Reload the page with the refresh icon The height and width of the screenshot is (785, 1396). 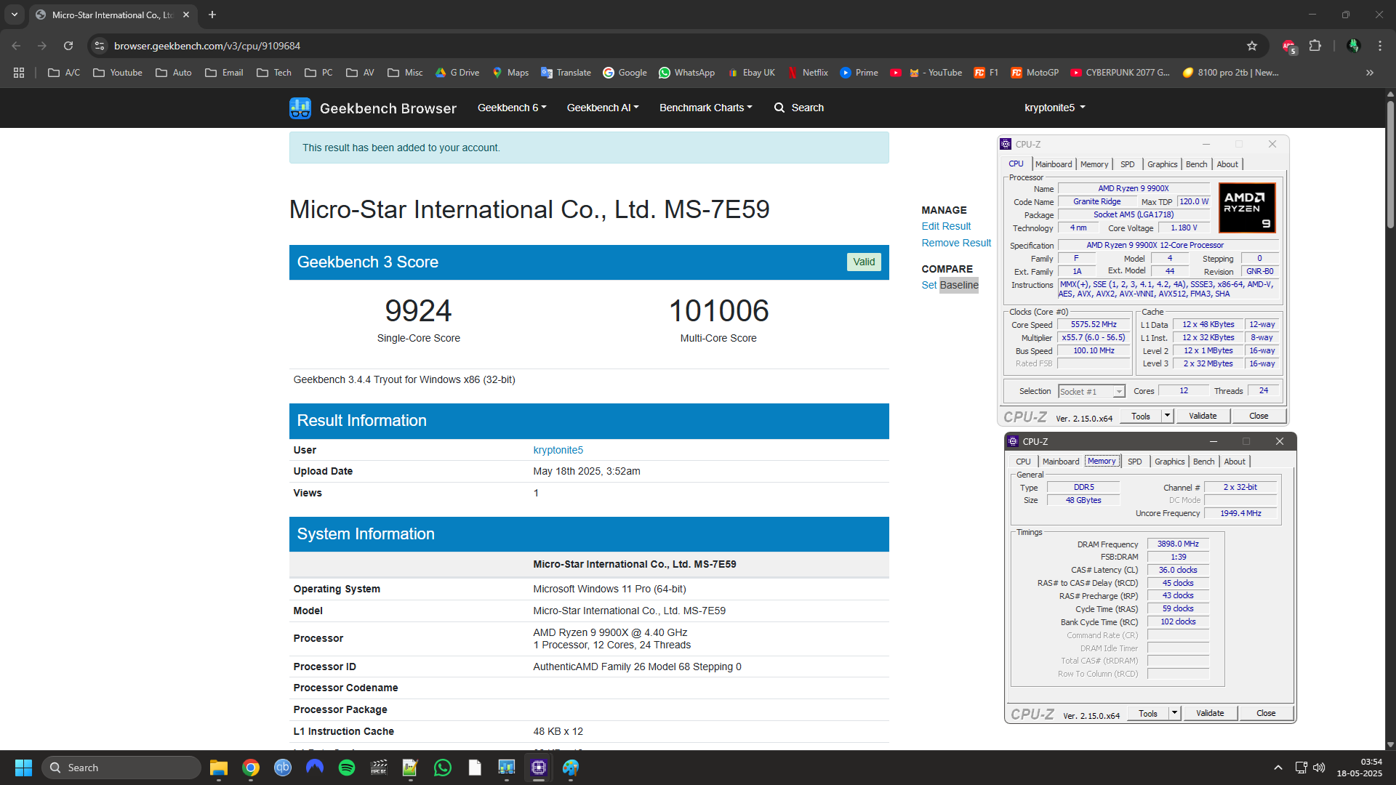coord(68,46)
